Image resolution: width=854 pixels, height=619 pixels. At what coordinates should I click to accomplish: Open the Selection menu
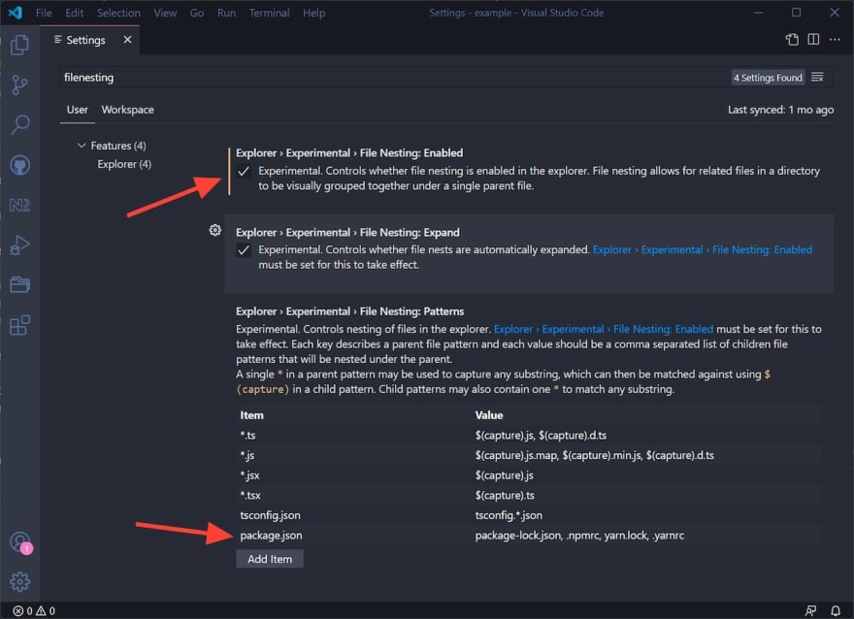[x=118, y=13]
